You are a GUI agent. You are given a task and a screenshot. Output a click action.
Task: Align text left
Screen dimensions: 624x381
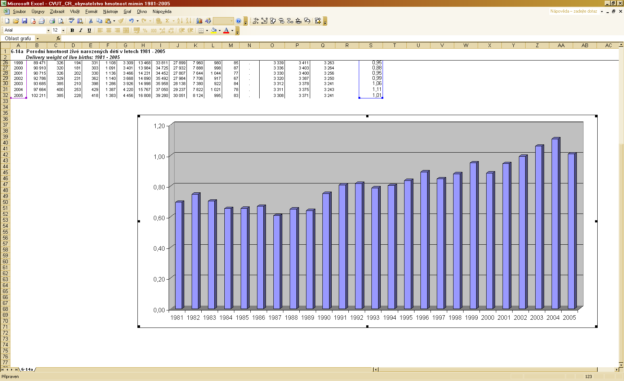(x=100, y=30)
